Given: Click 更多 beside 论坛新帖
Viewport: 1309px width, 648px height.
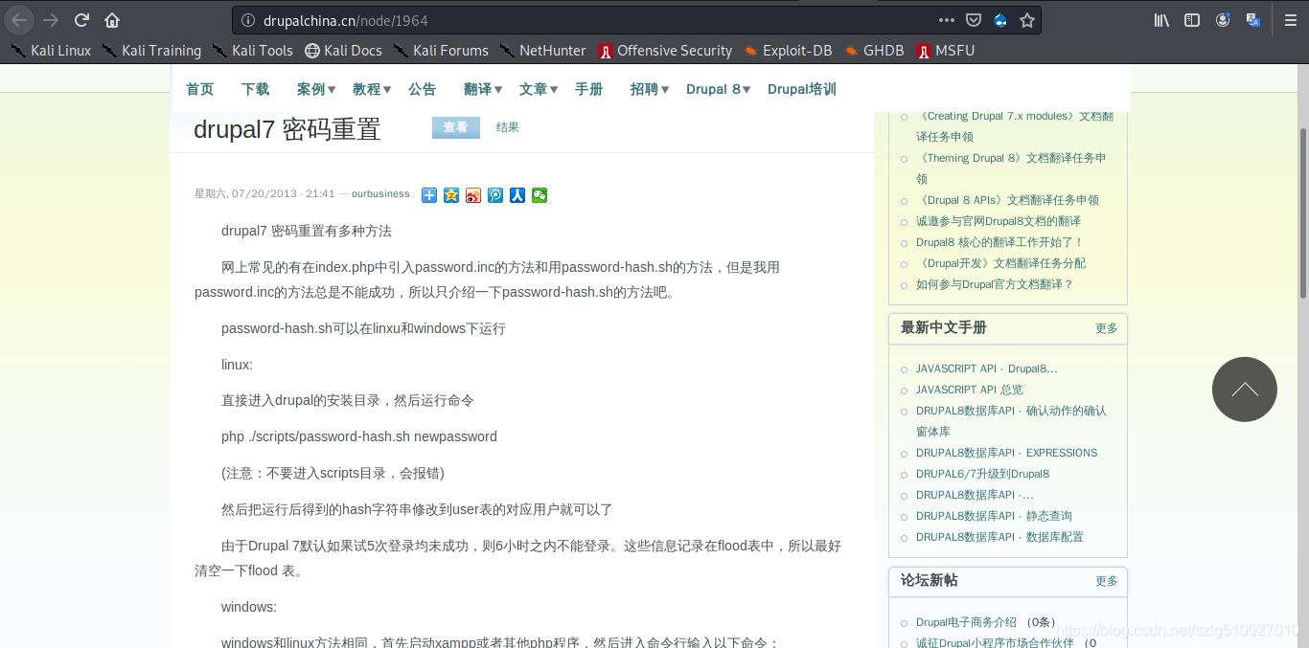Looking at the screenshot, I should point(1107,581).
